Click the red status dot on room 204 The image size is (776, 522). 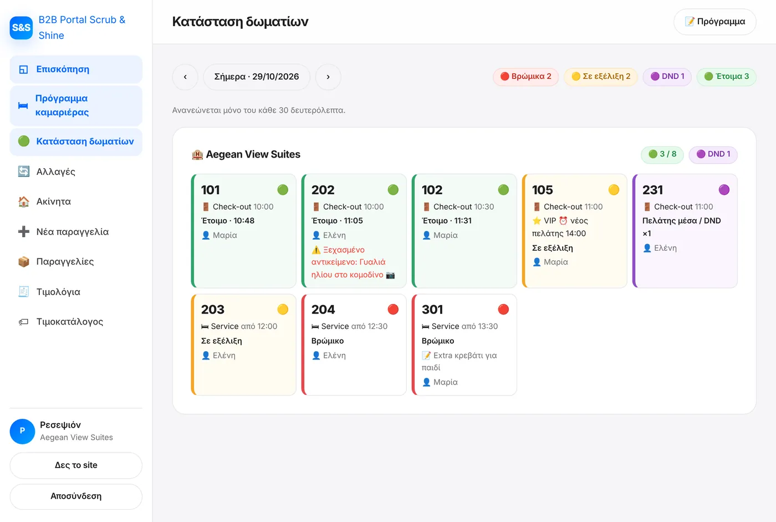coord(393,310)
